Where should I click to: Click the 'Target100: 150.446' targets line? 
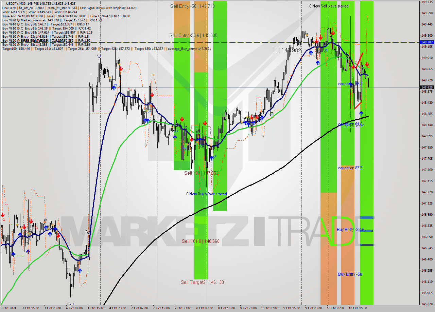point(107,48)
